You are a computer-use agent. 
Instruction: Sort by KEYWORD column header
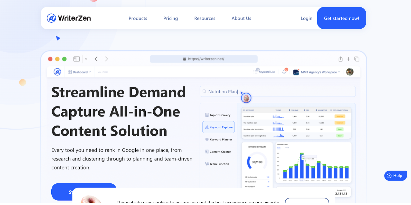click(249, 110)
